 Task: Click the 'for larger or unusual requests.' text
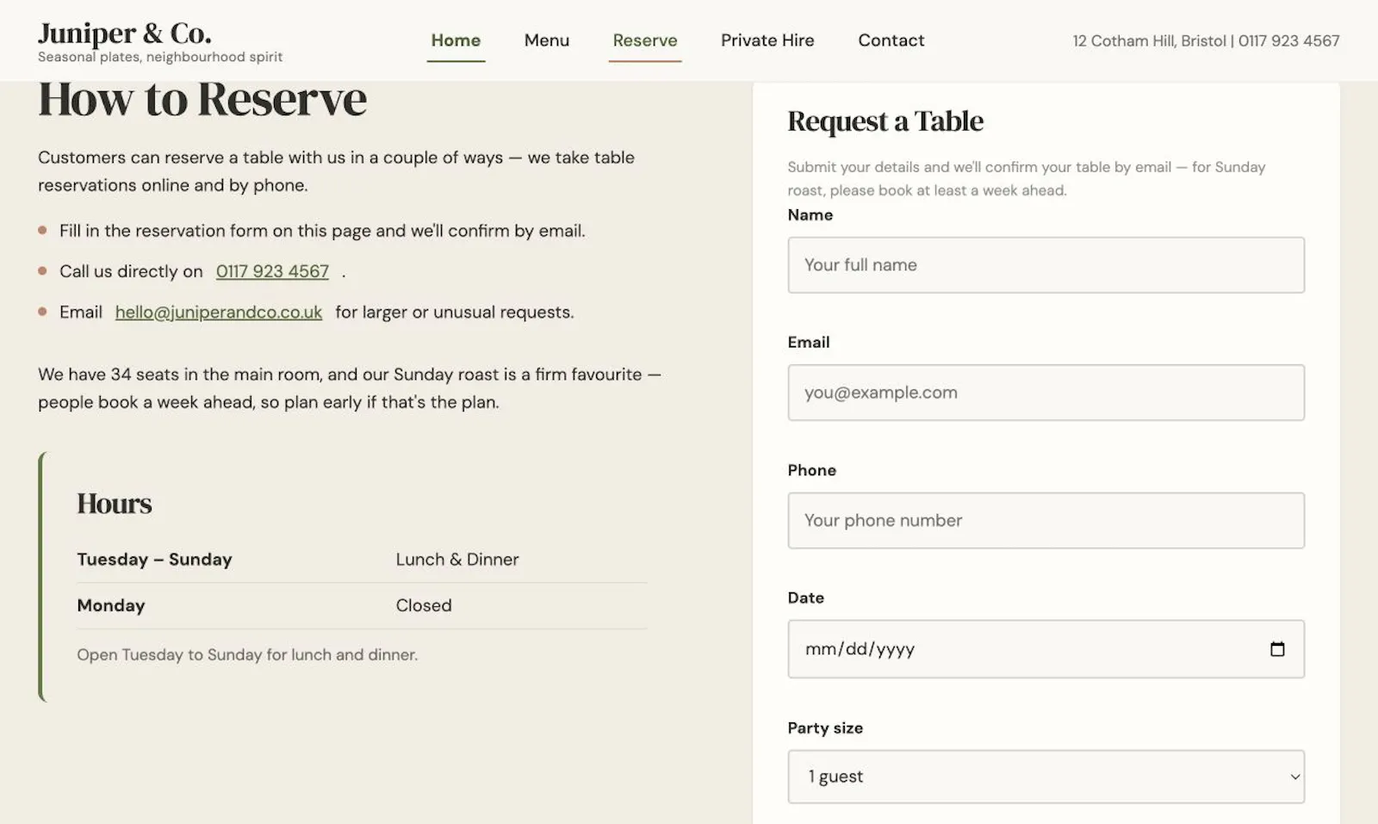point(455,313)
